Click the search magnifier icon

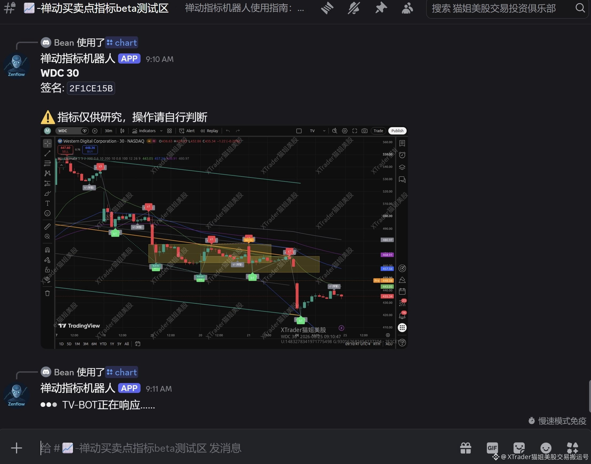(x=580, y=8)
